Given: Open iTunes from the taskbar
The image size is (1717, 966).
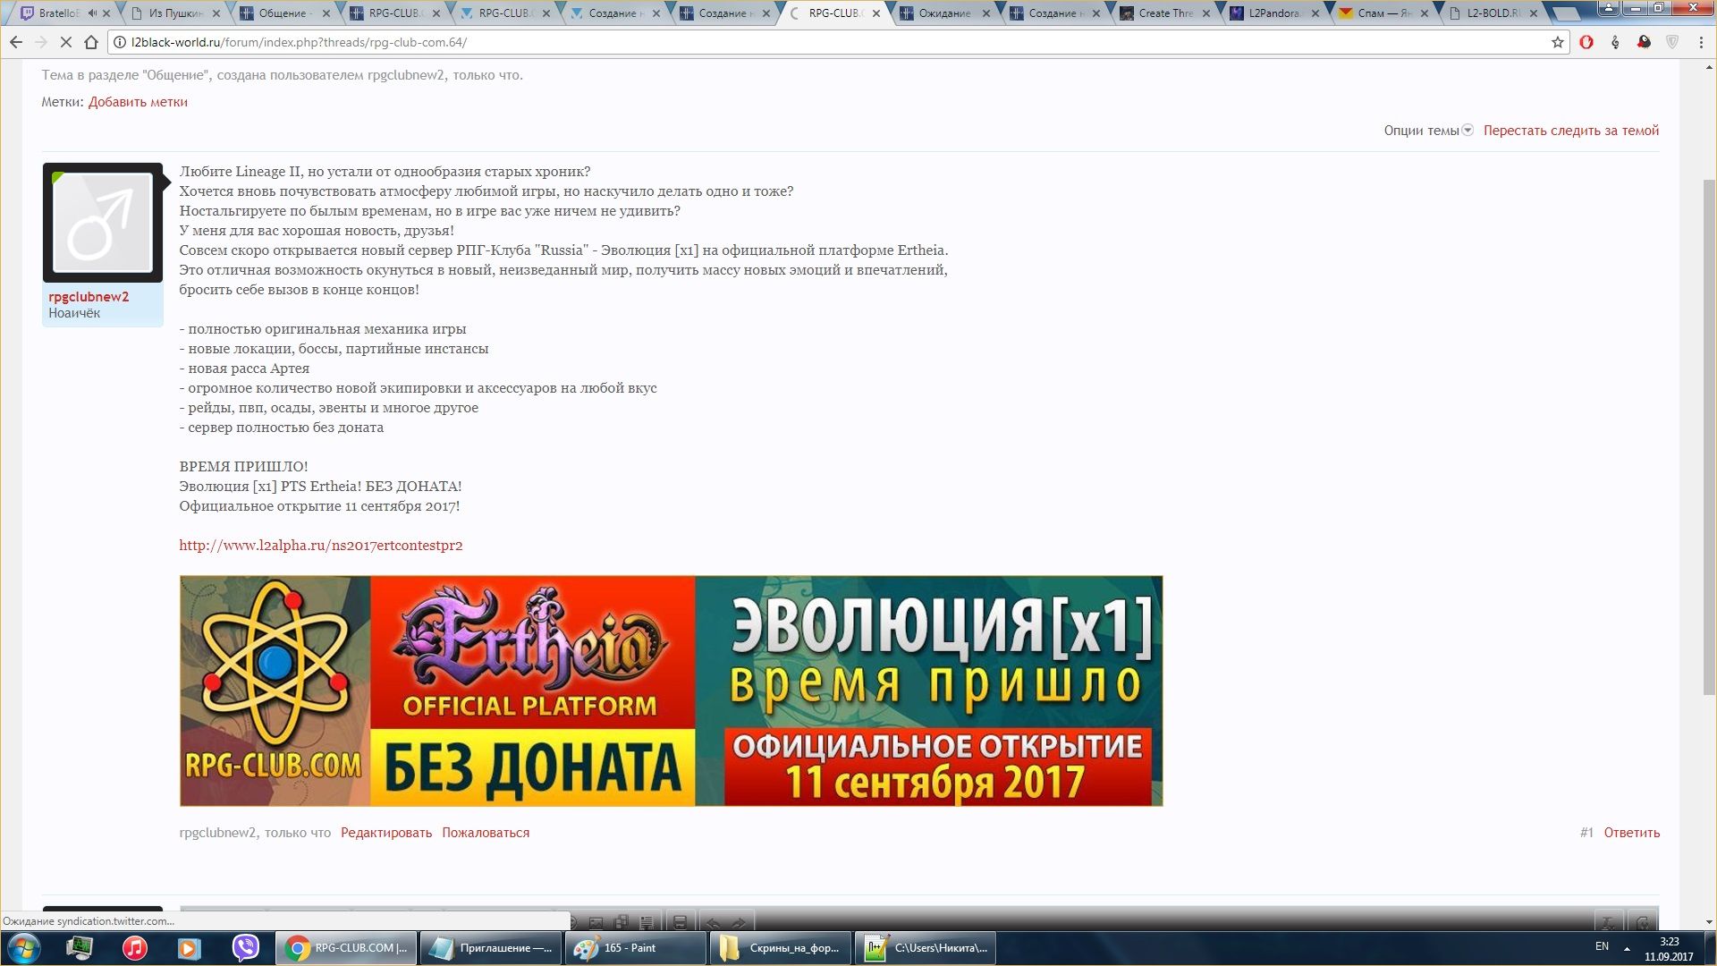Looking at the screenshot, I should 134,948.
